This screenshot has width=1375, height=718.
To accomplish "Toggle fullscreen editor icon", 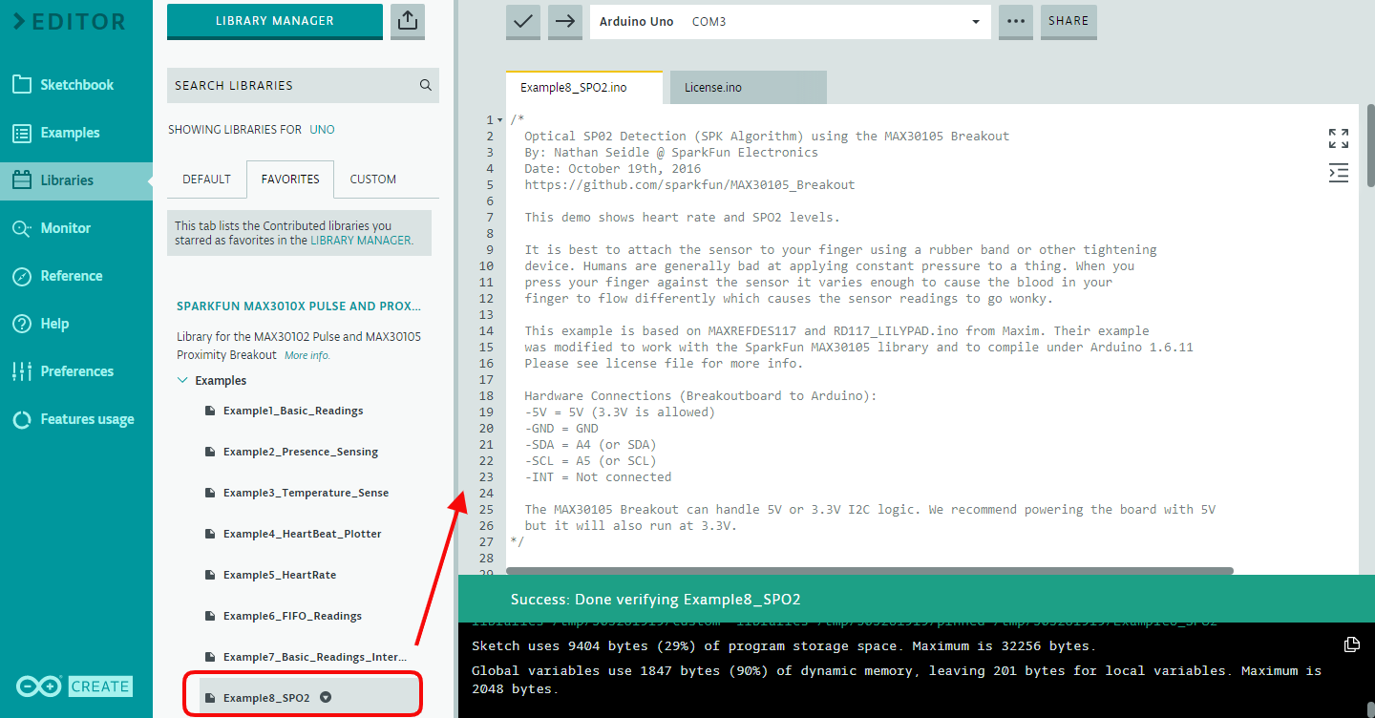I will point(1339,138).
